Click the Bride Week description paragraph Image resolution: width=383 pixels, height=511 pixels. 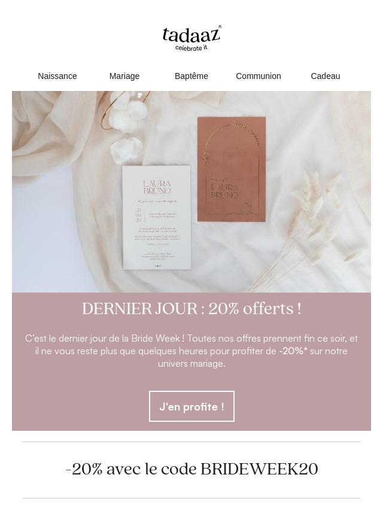coord(191,351)
